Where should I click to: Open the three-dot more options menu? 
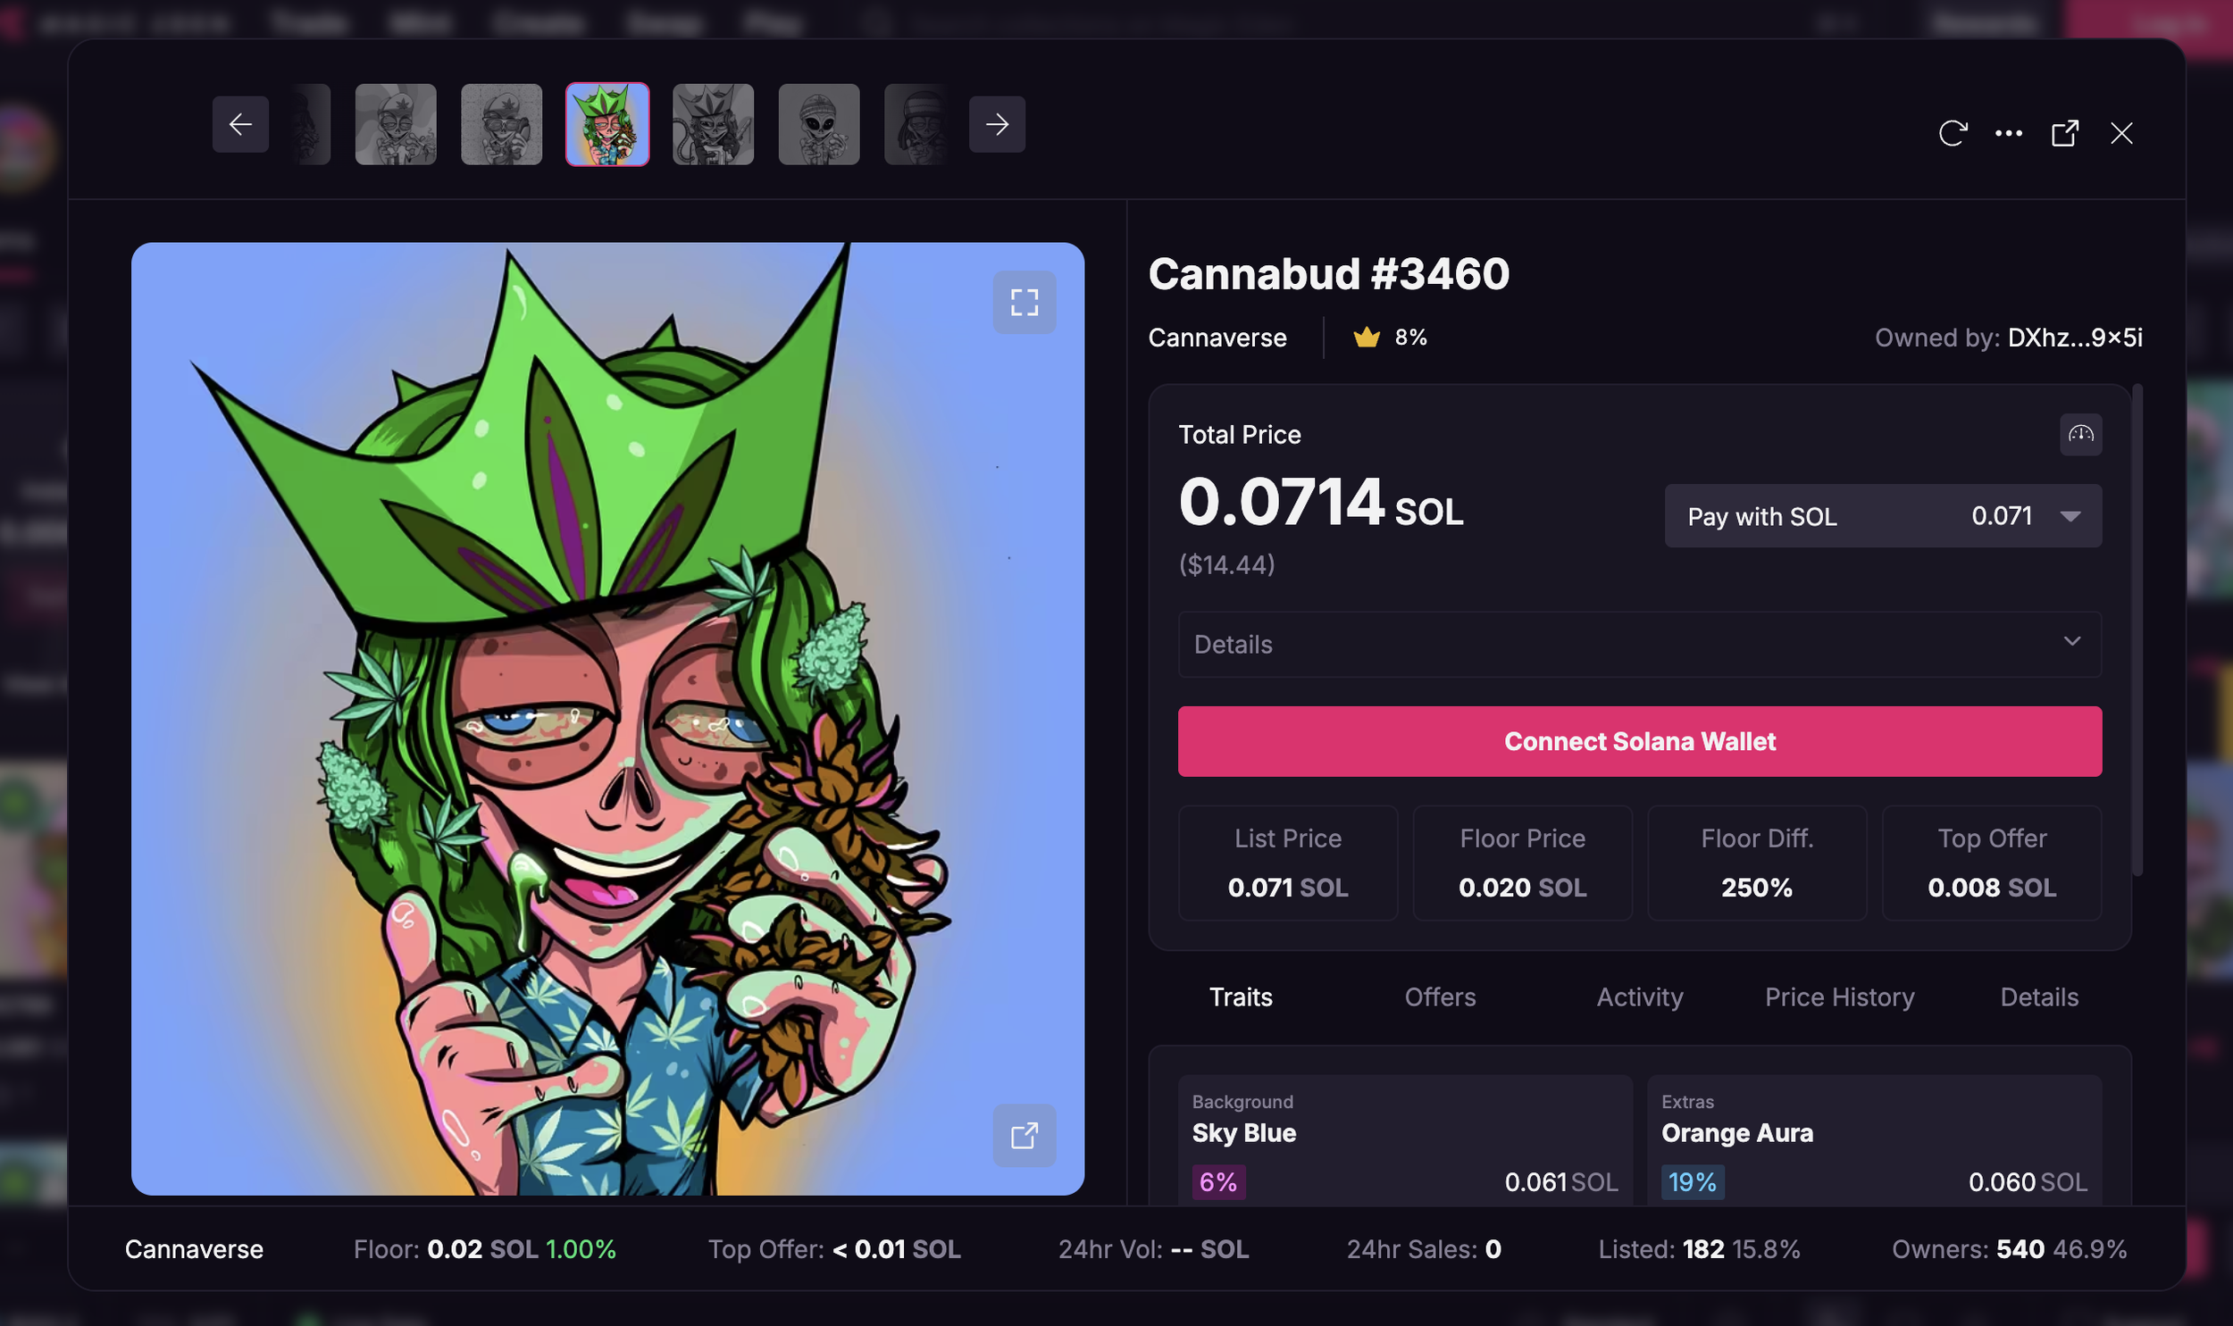[x=2009, y=133]
